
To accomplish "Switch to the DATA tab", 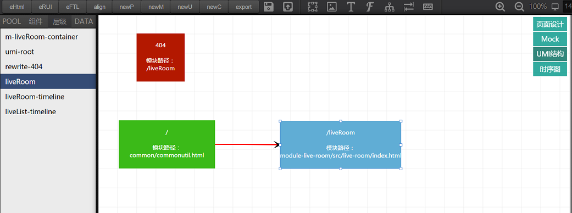I will point(84,21).
